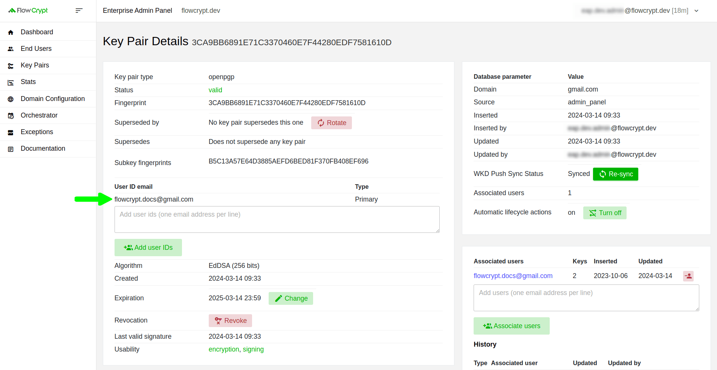Open the account dropdown arrow
717x370 pixels.
(696, 11)
